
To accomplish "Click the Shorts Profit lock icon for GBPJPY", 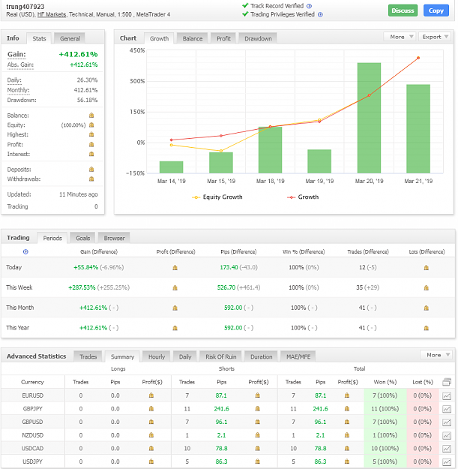I will click(x=258, y=408).
